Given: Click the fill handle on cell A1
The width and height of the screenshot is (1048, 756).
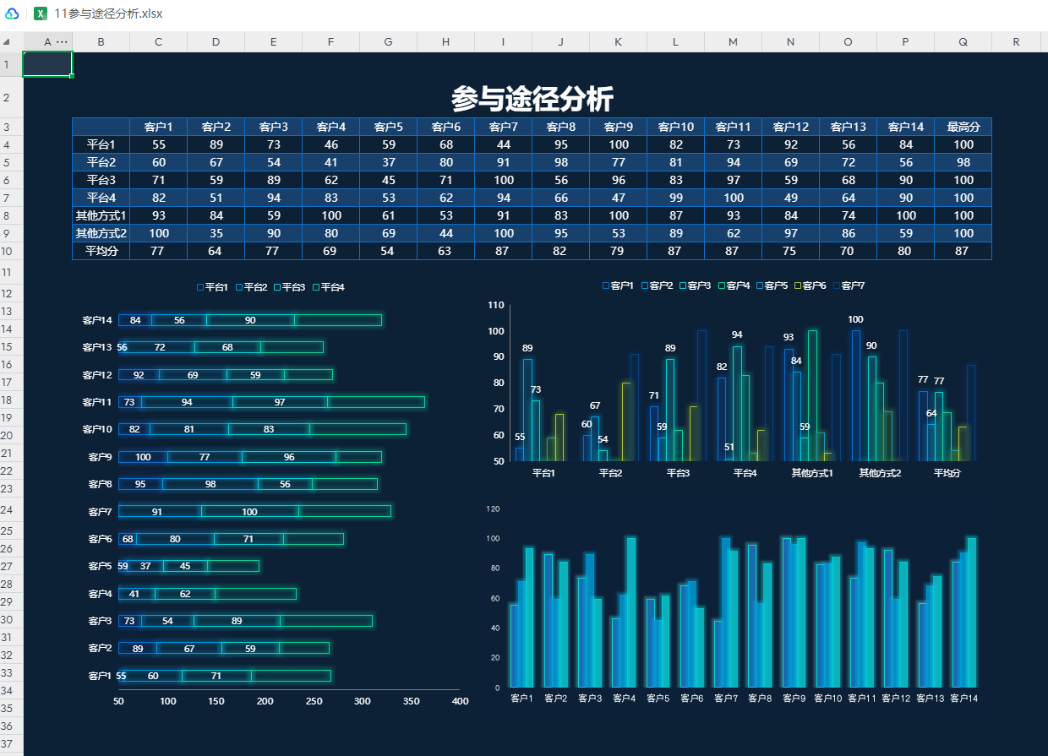Looking at the screenshot, I should click(72, 76).
